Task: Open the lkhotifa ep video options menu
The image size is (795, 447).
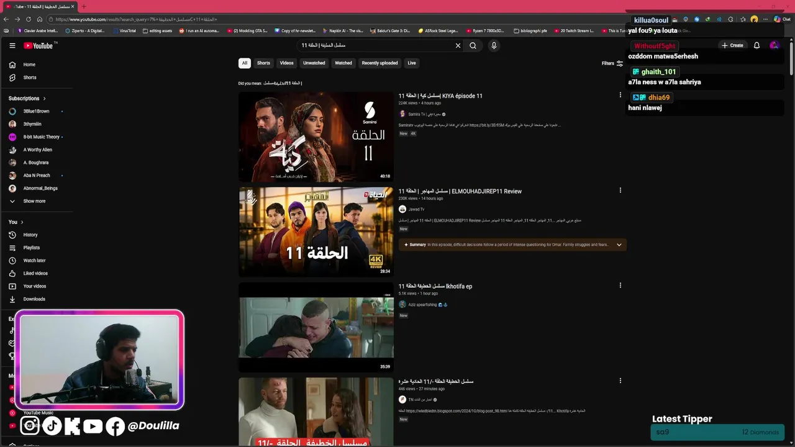Action: [620, 286]
